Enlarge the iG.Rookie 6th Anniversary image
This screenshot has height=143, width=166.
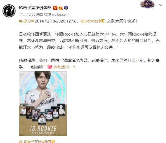tap(43, 104)
